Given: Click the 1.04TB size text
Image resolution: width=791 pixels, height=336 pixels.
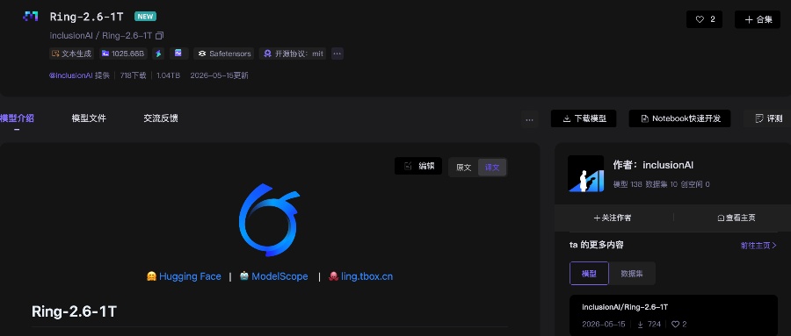Looking at the screenshot, I should pyautogui.click(x=168, y=75).
